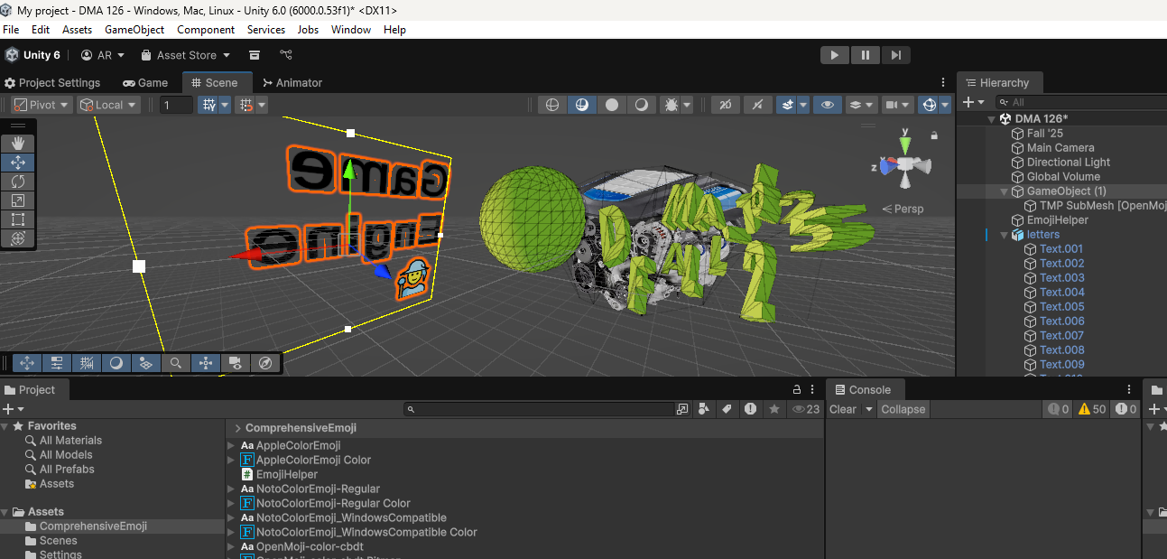
Task: Select the Rect tool
Action: pyautogui.click(x=18, y=219)
